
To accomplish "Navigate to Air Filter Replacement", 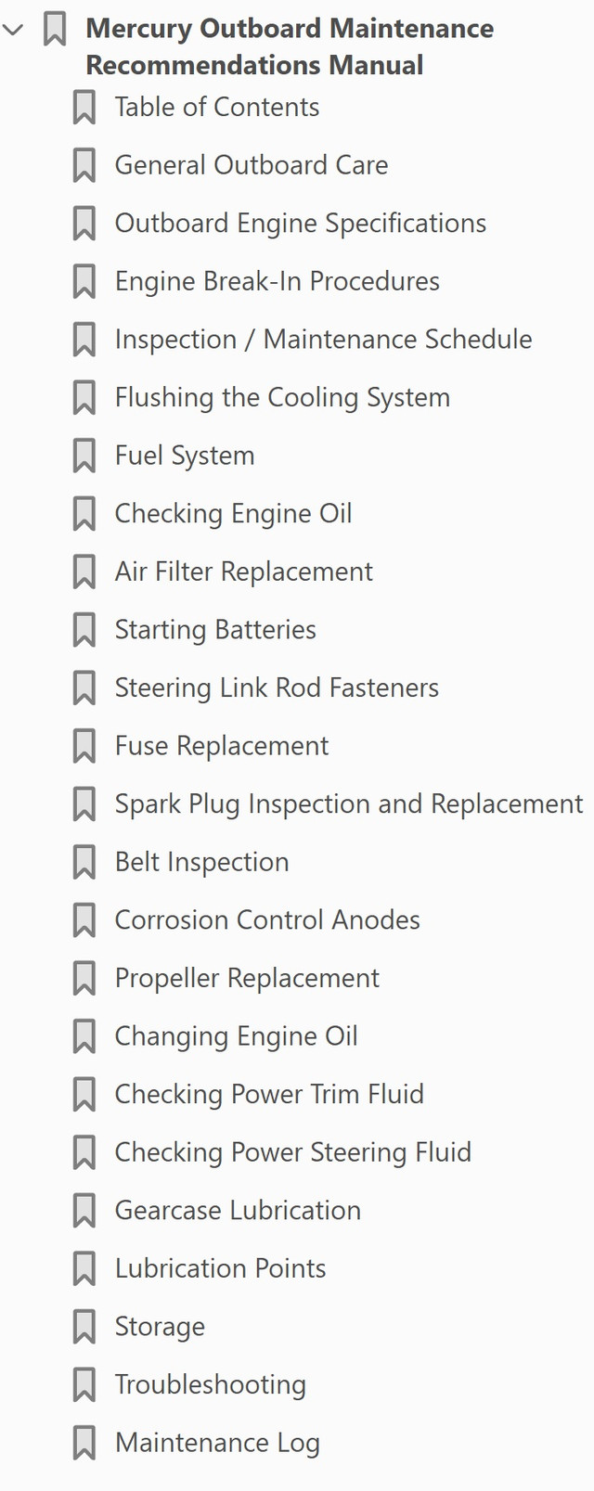I will (243, 572).
